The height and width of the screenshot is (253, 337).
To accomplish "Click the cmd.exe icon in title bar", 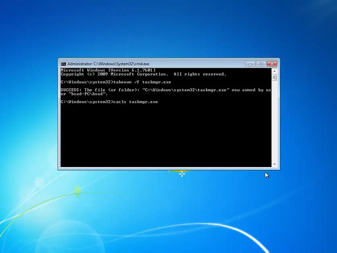I will 64,64.
